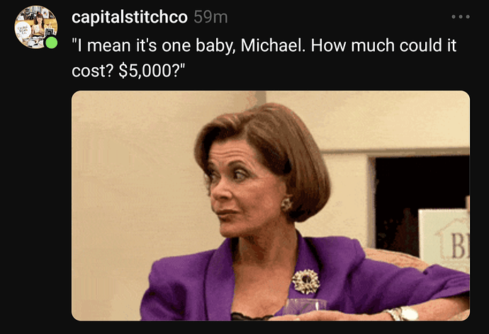Click the wristwatch in the GIF

402,313
